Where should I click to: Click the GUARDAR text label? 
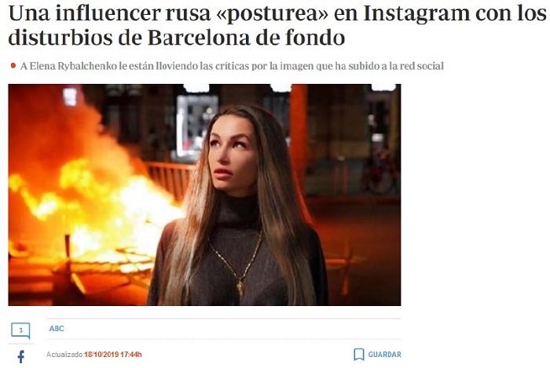click(384, 355)
